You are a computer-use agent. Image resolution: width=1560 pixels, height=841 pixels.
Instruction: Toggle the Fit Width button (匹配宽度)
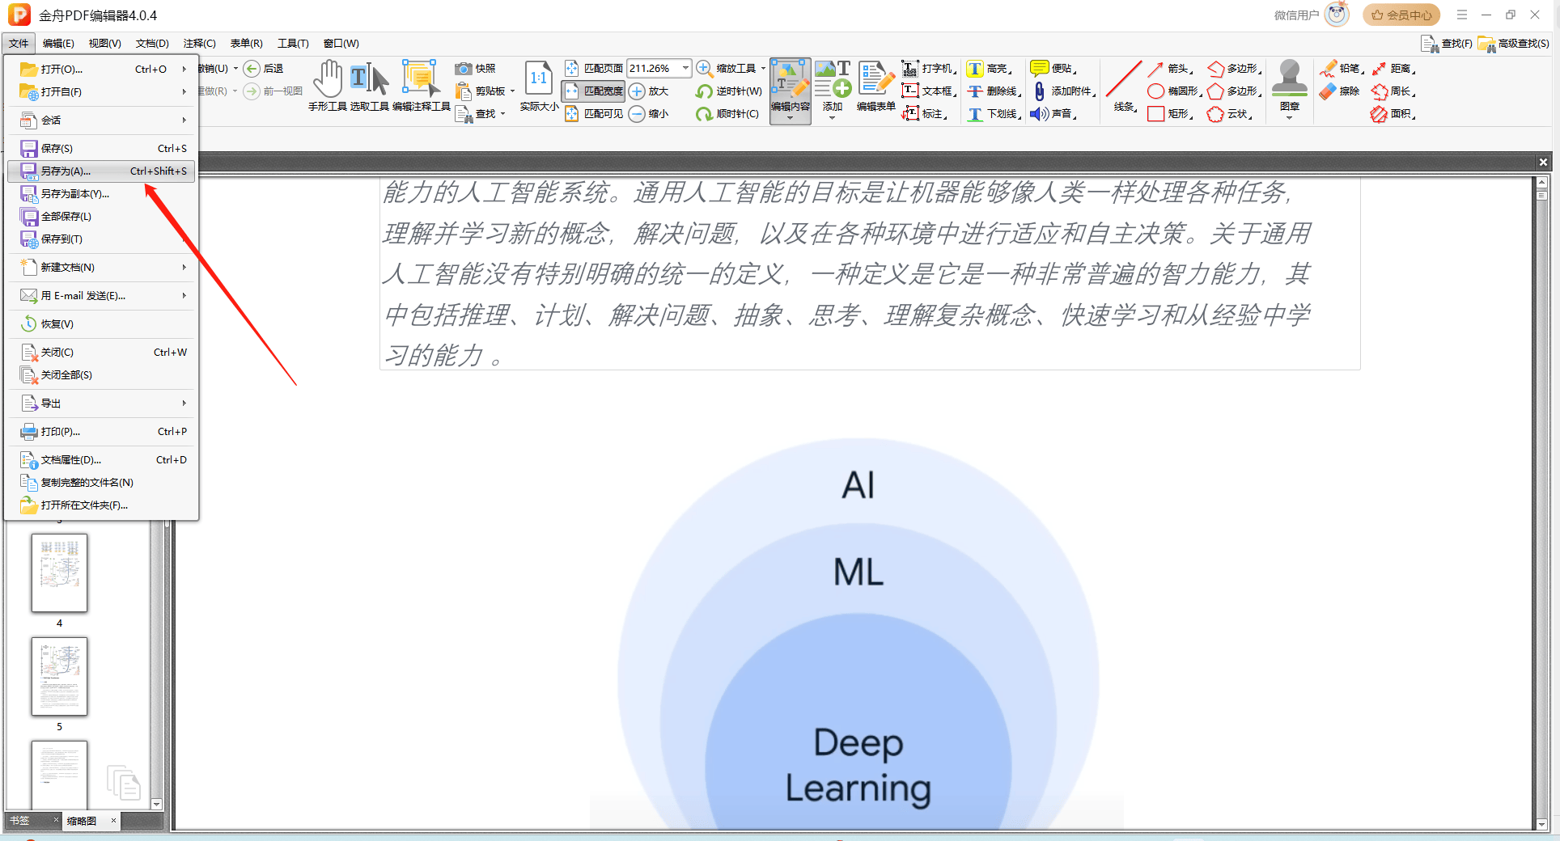[594, 91]
